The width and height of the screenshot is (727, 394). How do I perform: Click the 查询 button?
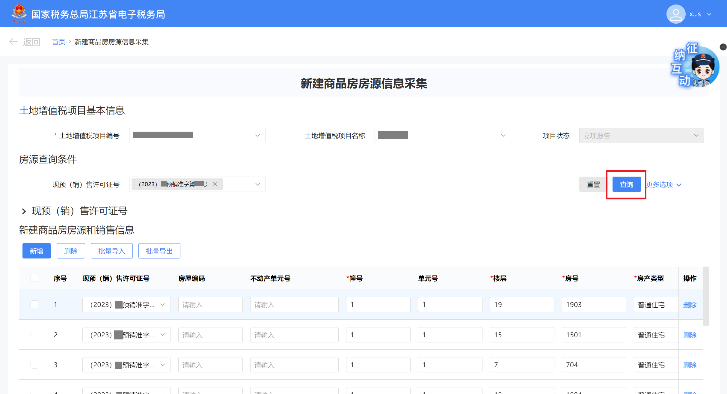click(626, 184)
